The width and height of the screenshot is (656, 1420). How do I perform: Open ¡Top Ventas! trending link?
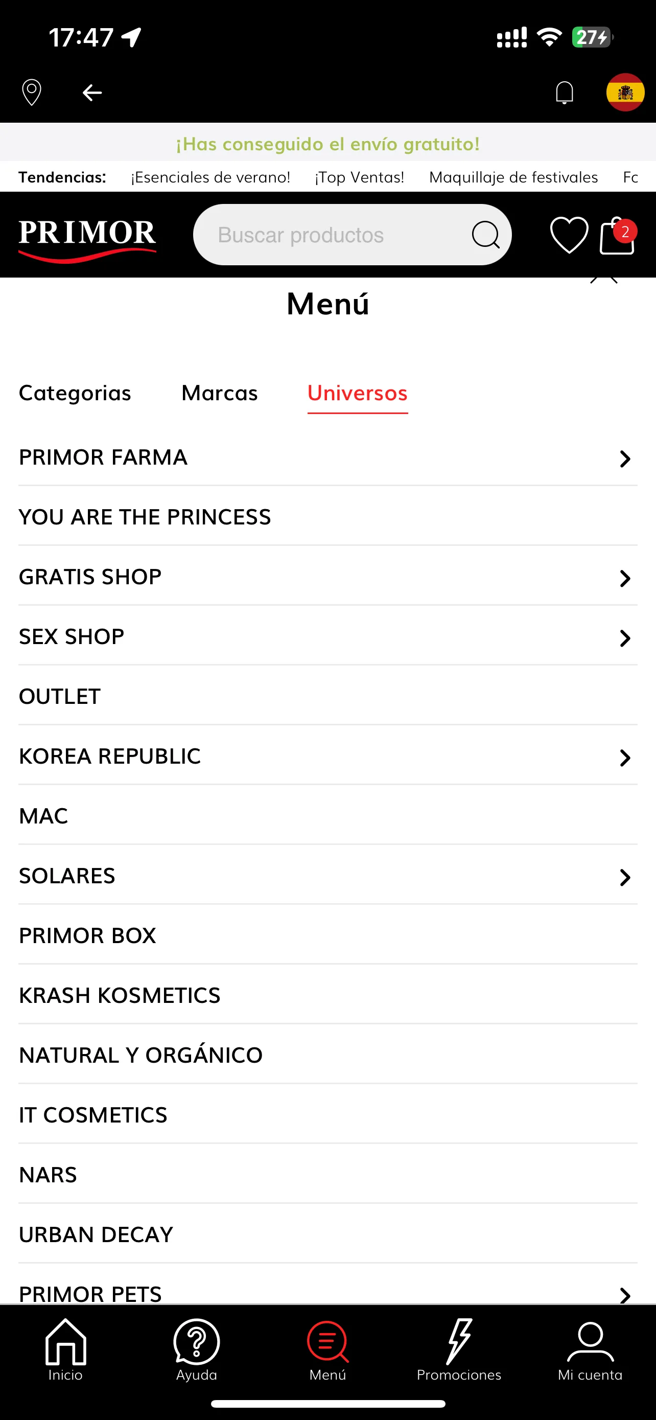(x=359, y=177)
